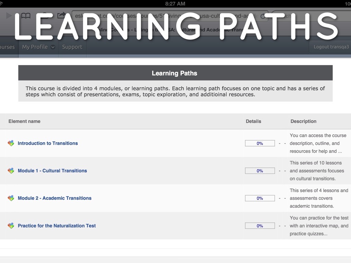The image size is (351, 263).
Task: Open Module 1 - Cultural Transitions link
Action: point(52,171)
